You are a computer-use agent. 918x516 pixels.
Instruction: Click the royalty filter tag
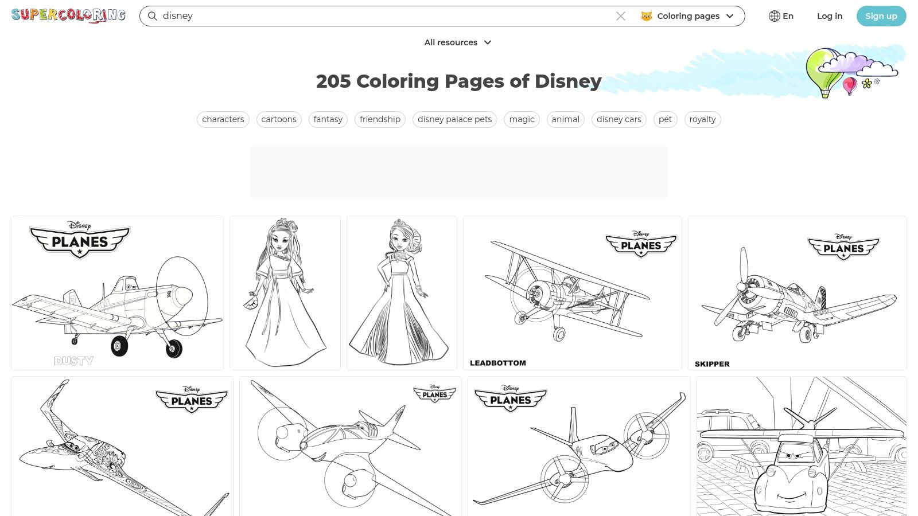702,119
